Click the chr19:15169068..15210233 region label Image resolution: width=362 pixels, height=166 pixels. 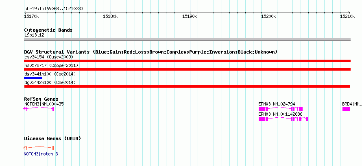point(54,9)
